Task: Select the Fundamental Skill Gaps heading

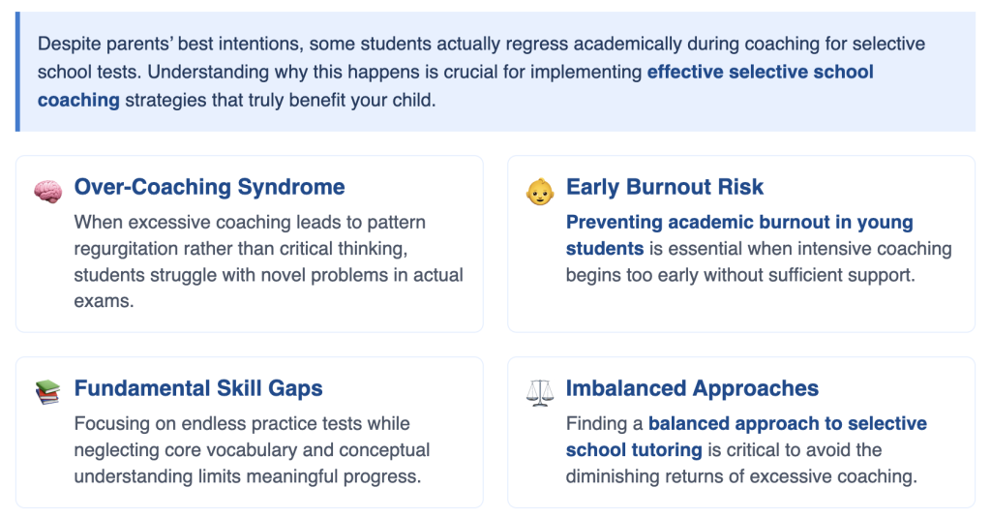Action: 197,388
